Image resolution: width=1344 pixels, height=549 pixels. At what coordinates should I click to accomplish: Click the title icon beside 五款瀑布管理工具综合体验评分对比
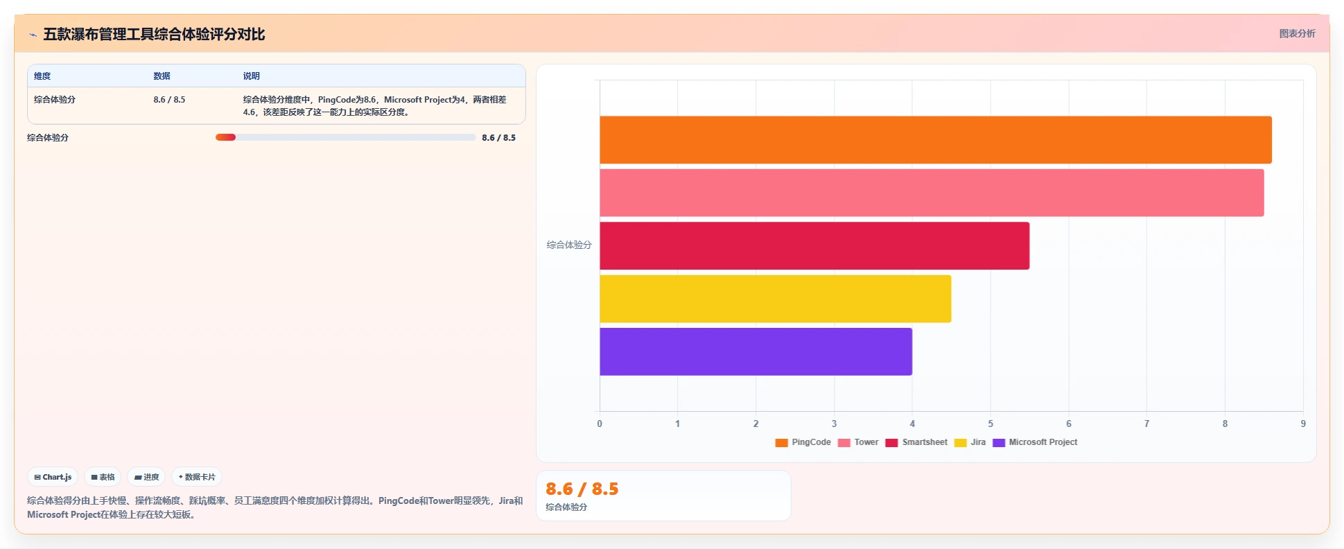pyautogui.click(x=33, y=35)
